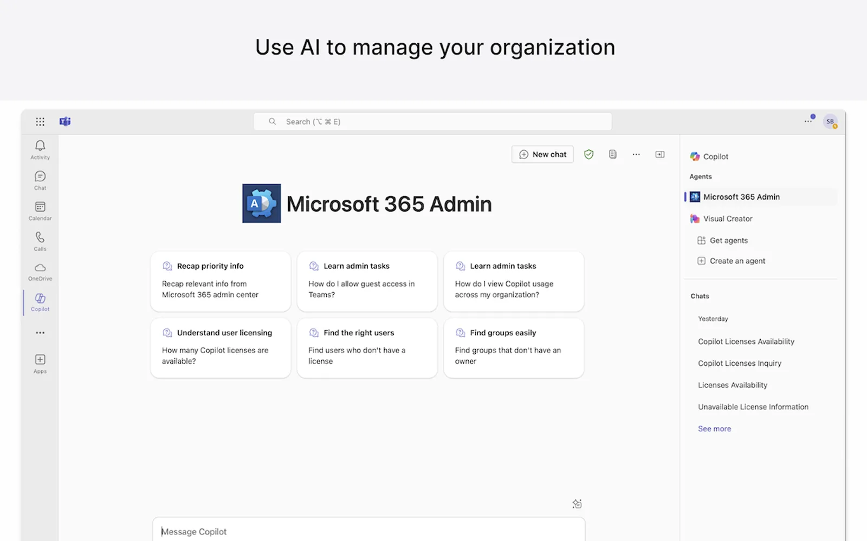Toggle the side panel icon

660,155
